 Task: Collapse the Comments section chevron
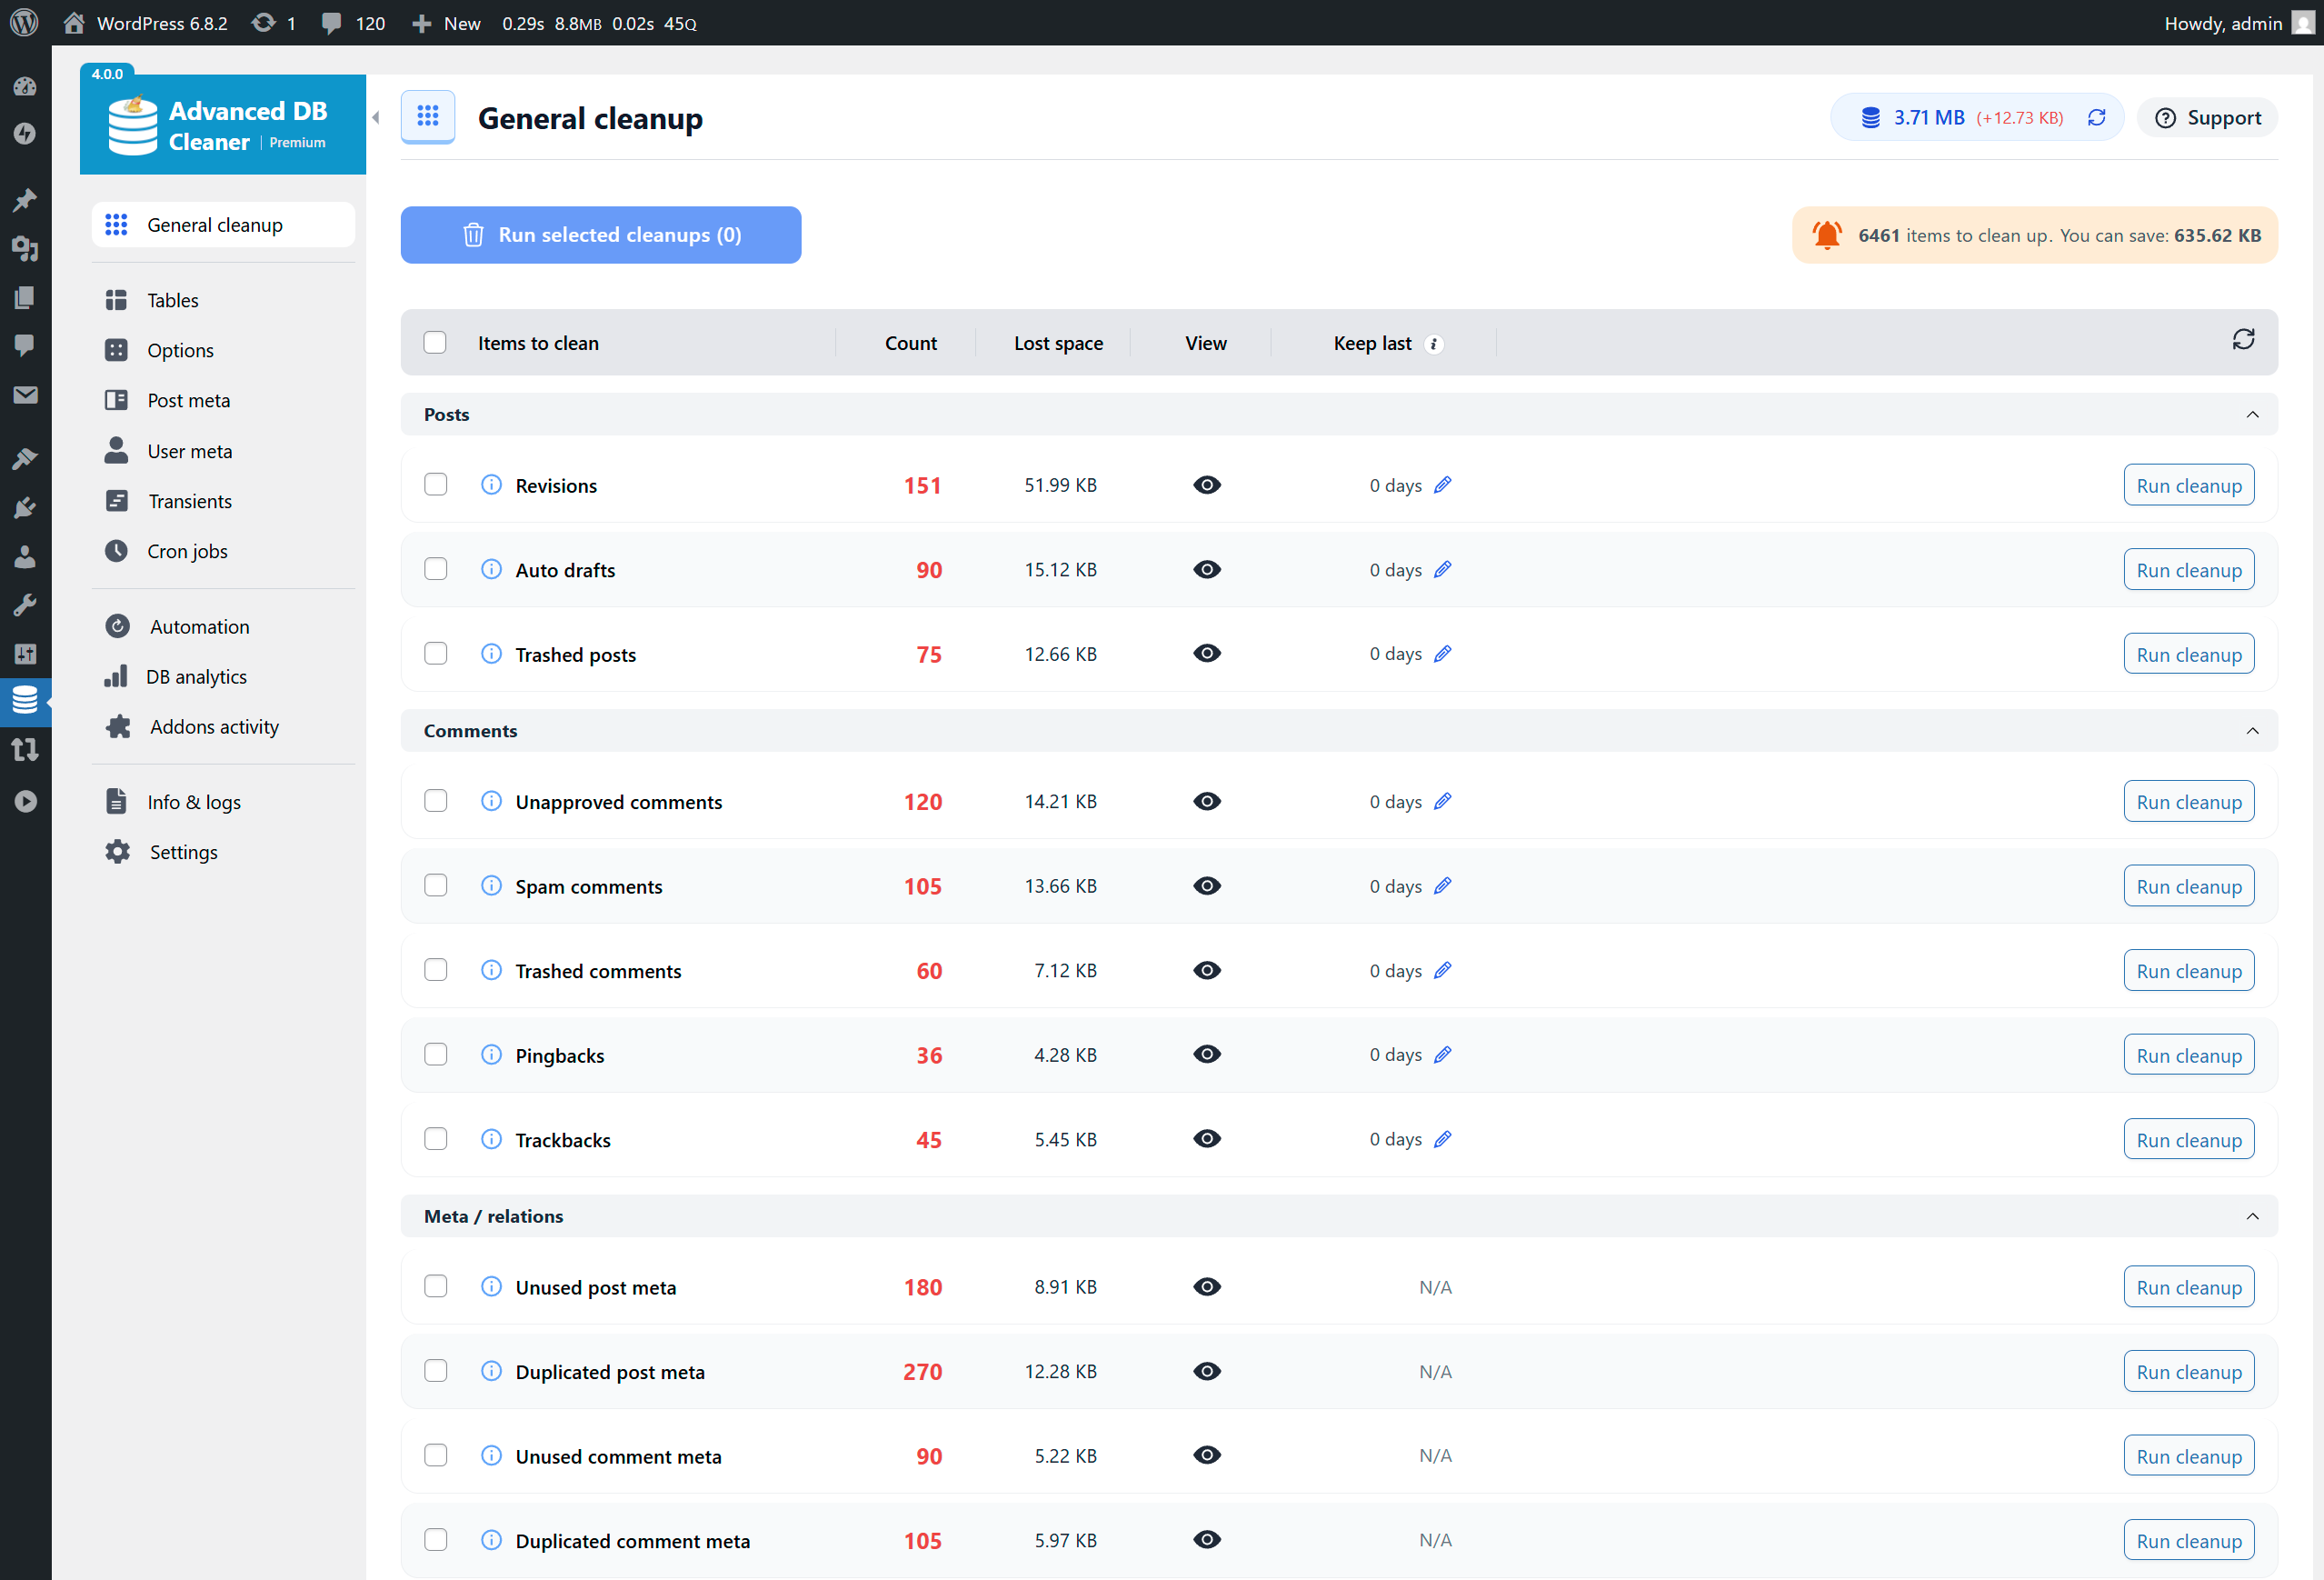tap(2252, 731)
